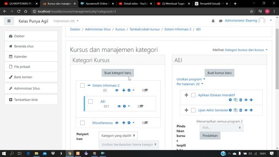Bookmark this page with the star icon
The image size is (279, 157).
pos(252,11)
